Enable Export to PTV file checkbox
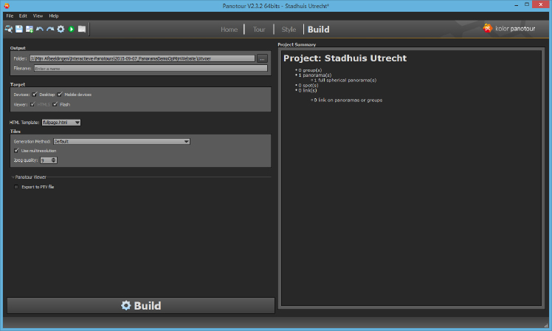 click(x=16, y=187)
